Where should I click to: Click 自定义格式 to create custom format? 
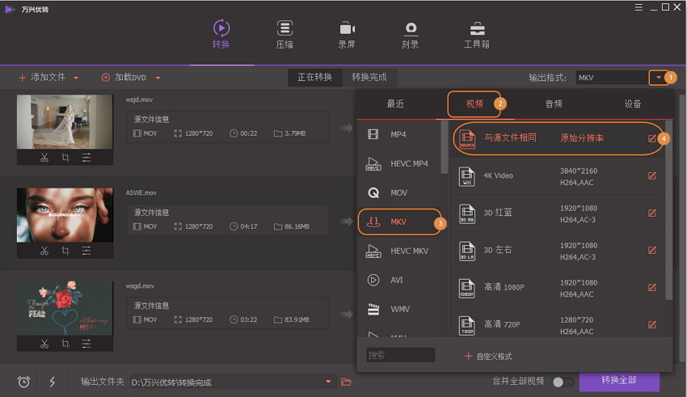pos(488,356)
